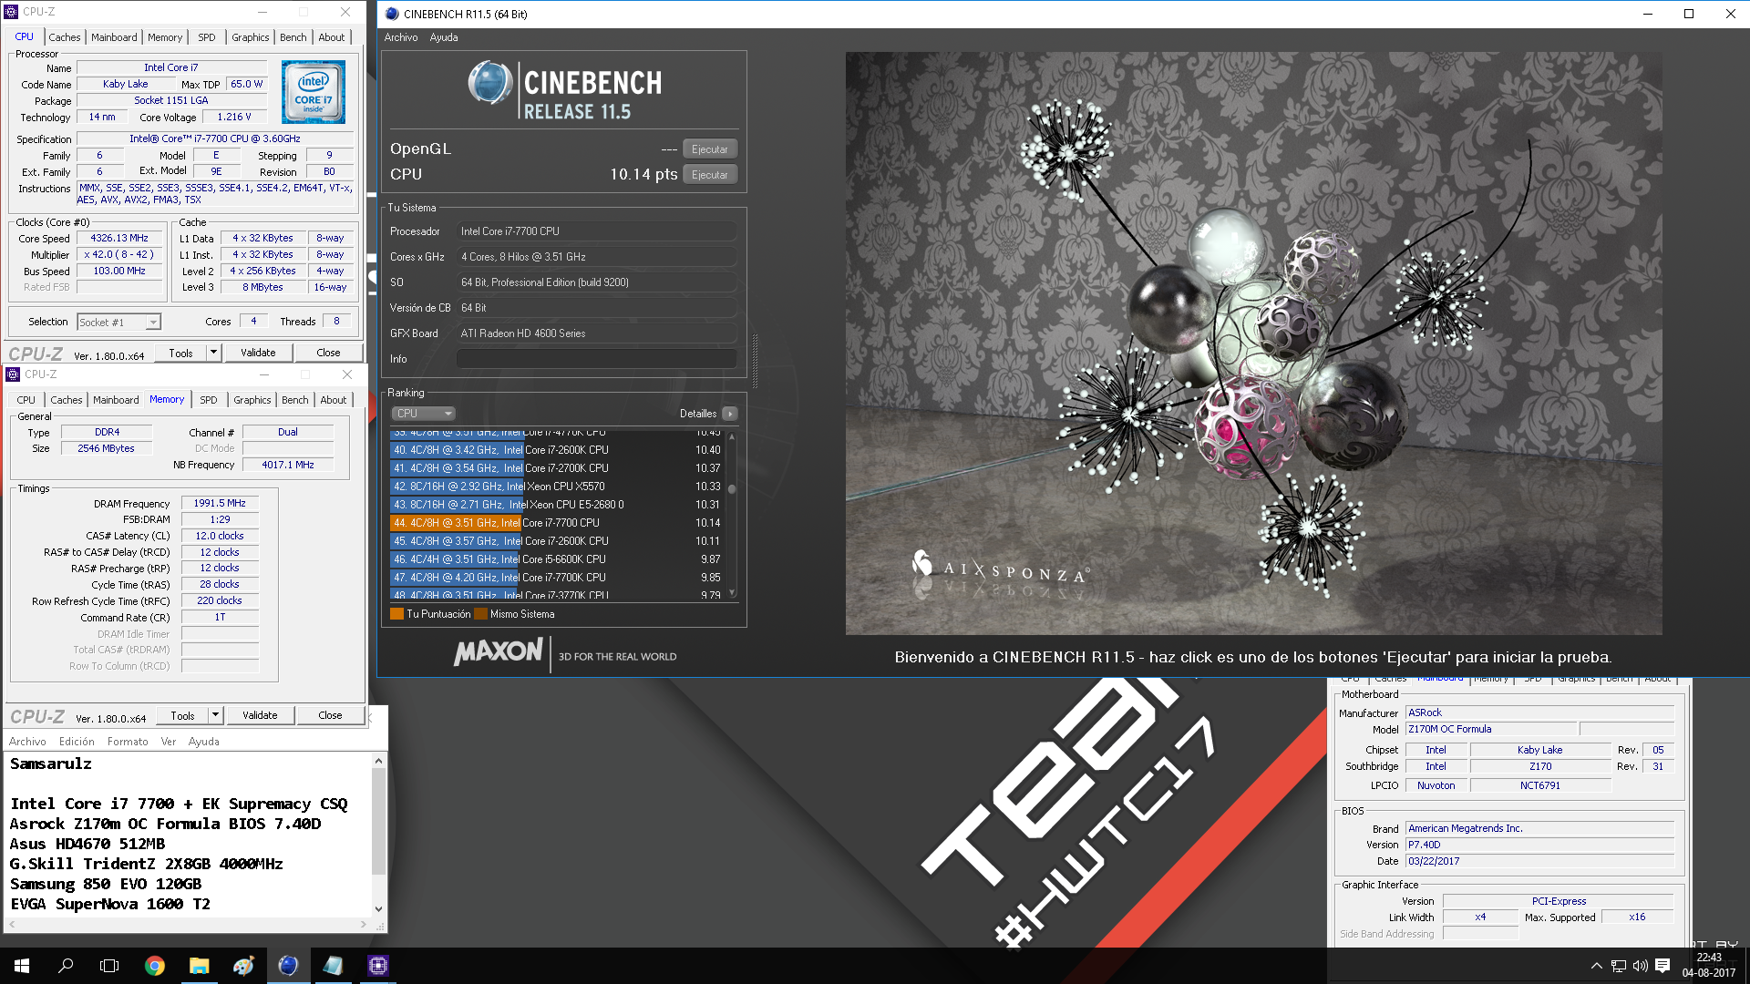Image resolution: width=1750 pixels, height=984 pixels.
Task: Go to Graphics tab in upper CPU-Z
Action: 251,37
